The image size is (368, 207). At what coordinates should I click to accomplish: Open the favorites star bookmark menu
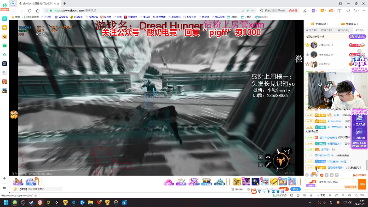point(16,17)
